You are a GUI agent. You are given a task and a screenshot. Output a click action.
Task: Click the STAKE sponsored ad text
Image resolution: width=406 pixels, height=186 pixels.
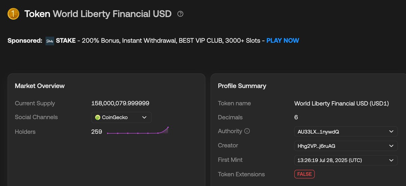[66, 41]
